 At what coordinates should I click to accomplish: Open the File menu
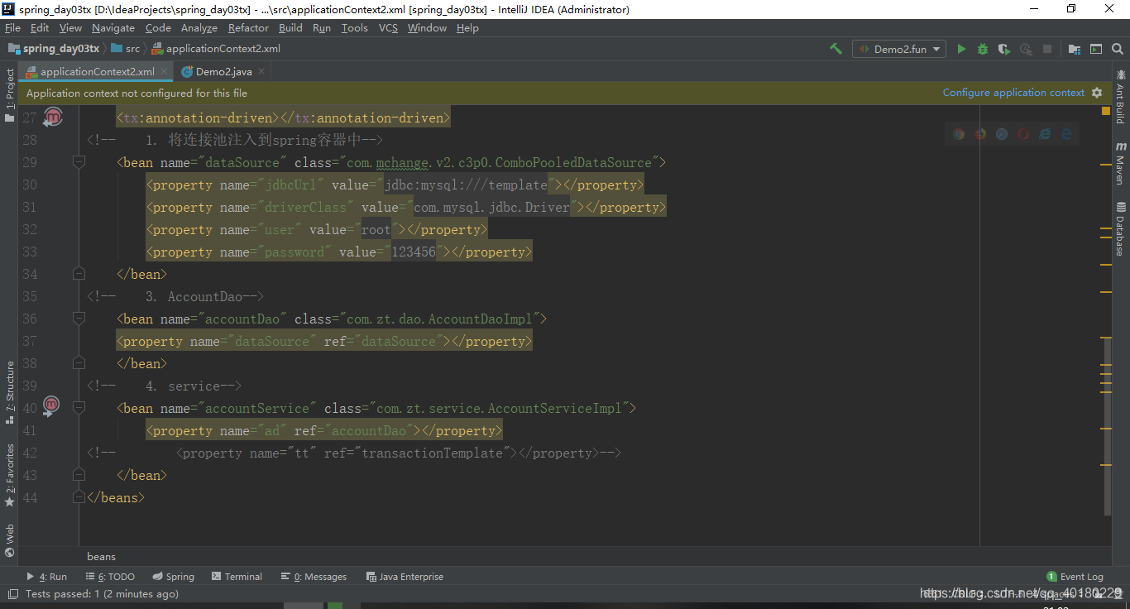(12, 28)
